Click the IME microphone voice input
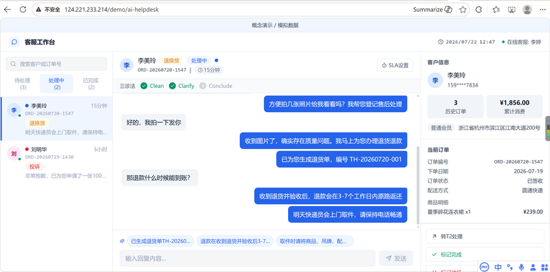This screenshot has height=272, width=550. 522,267
